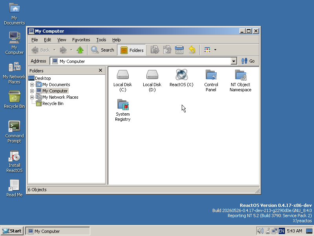Select the NT Object Namespace icon
314x236 pixels.
click(240, 75)
